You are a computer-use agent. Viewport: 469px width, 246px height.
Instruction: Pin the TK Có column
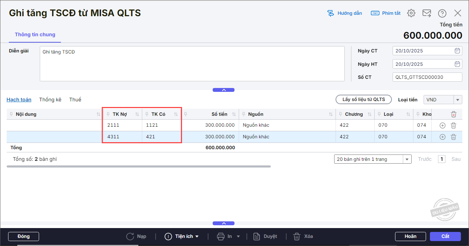pos(147,114)
